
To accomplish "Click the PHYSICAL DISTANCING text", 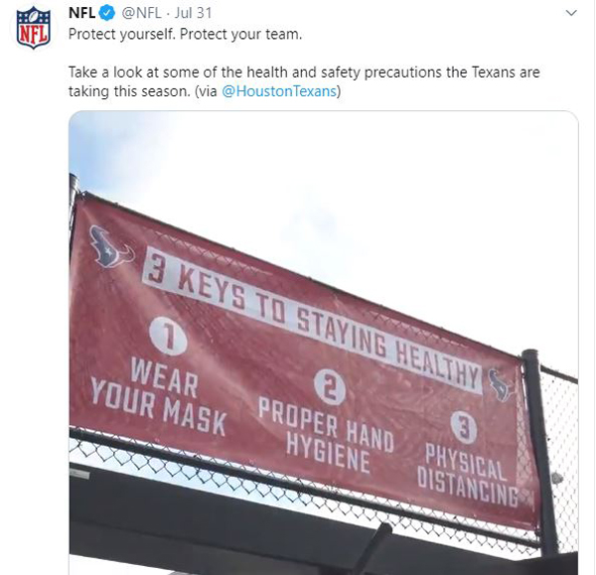I will [x=468, y=476].
